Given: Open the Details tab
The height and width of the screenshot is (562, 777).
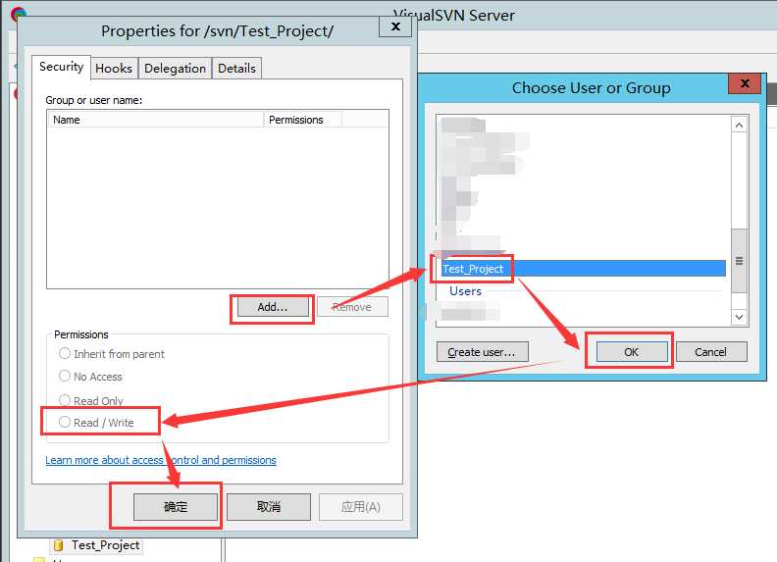Looking at the screenshot, I should pyautogui.click(x=236, y=69).
